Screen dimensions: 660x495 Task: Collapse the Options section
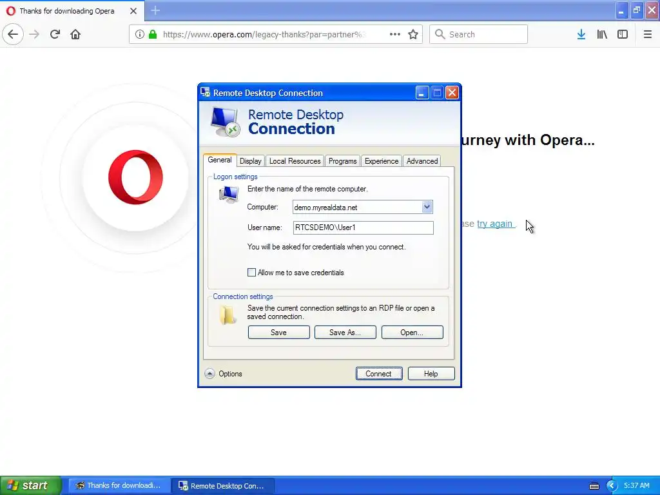pos(209,373)
